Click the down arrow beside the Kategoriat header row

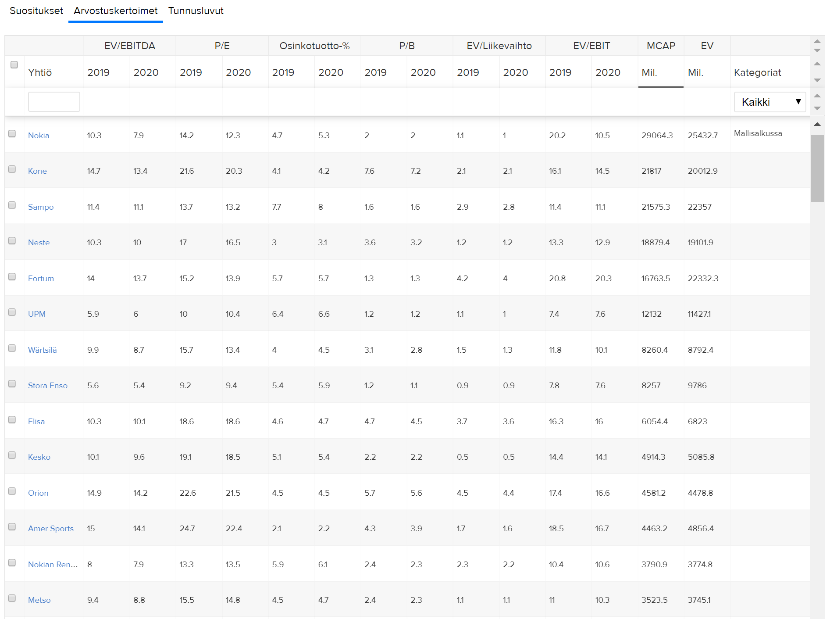point(817,80)
